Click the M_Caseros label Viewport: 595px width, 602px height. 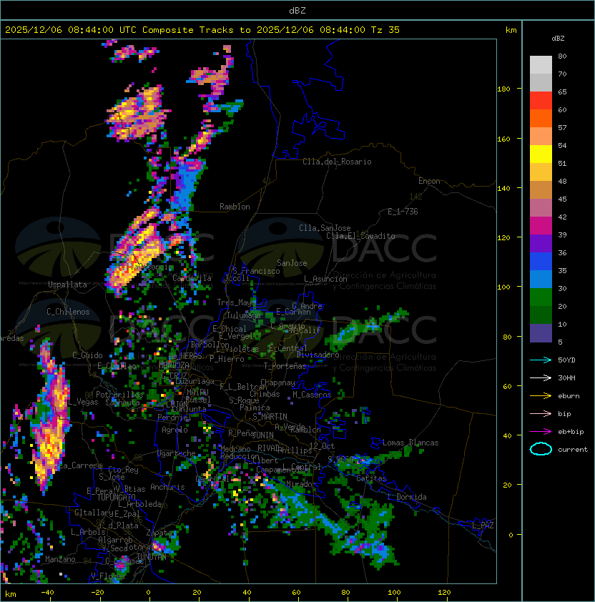[312, 394]
